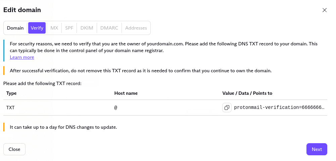Click the Type column header
The image size is (336, 161).
point(11,93)
